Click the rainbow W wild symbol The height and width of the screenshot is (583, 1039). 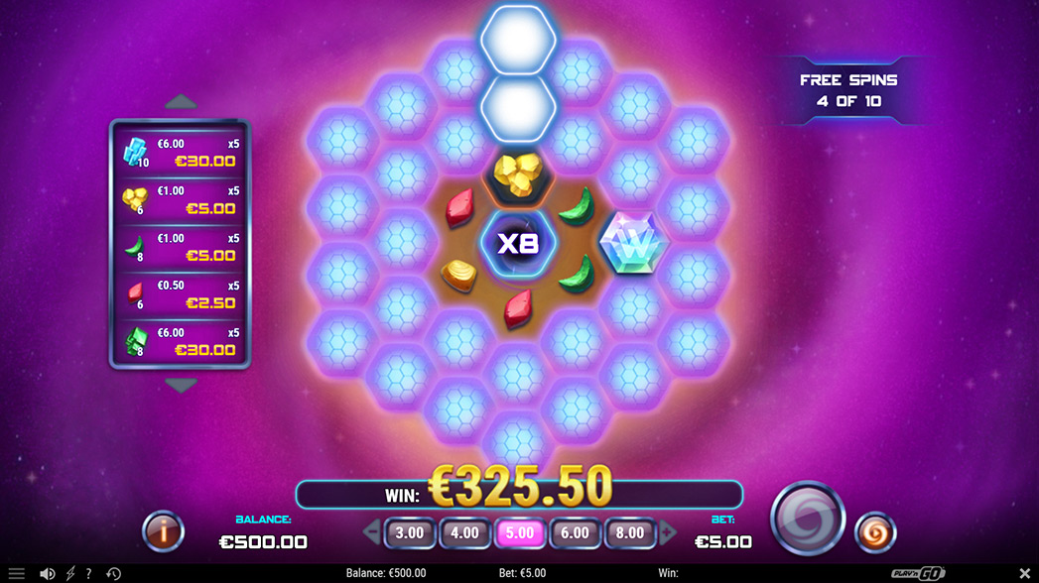(633, 242)
